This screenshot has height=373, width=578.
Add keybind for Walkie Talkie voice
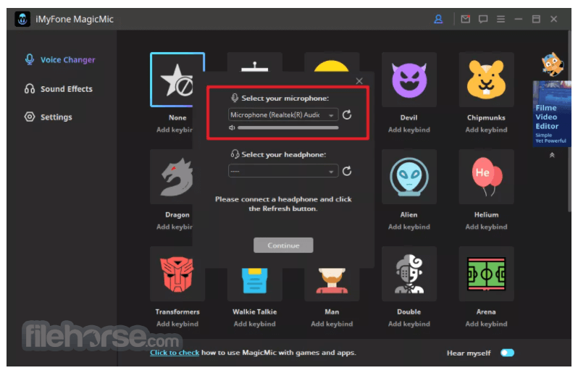pyautogui.click(x=254, y=324)
